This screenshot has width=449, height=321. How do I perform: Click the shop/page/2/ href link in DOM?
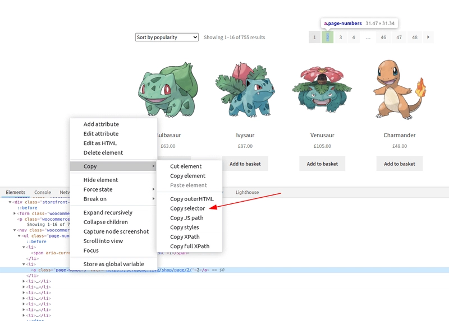[149, 270]
